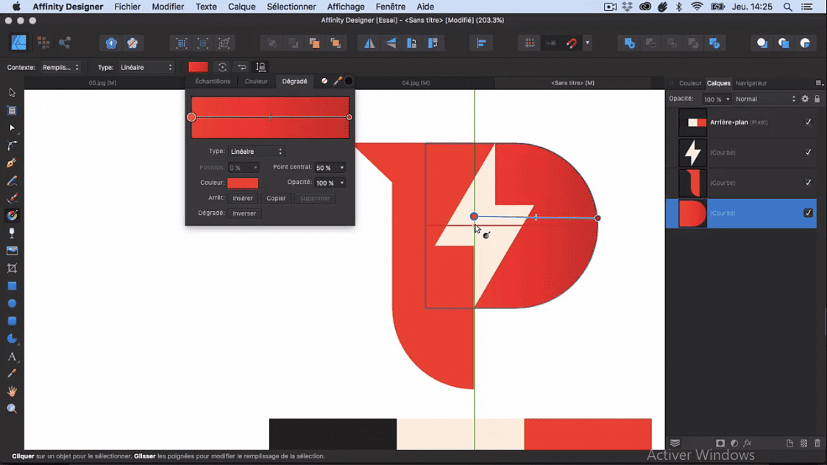Viewport: 827px width, 465px height.
Task: Select the Hand pan tool
Action: click(x=12, y=391)
